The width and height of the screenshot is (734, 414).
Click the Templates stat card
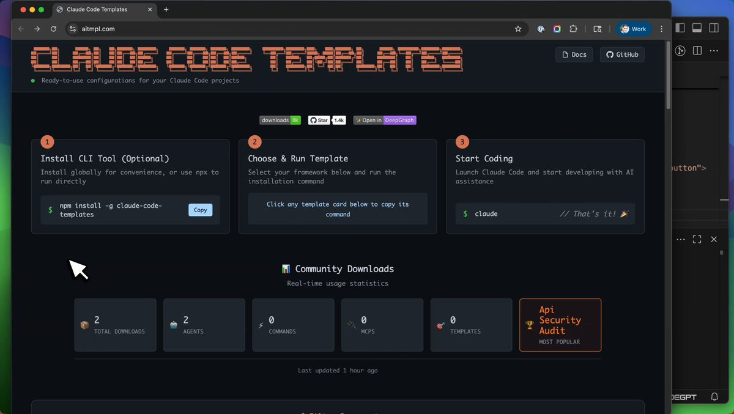(x=471, y=325)
